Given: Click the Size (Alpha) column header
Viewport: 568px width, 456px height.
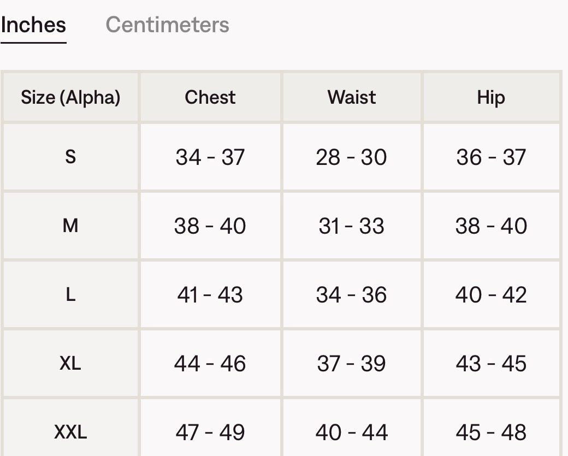Looking at the screenshot, I should click(x=70, y=98).
